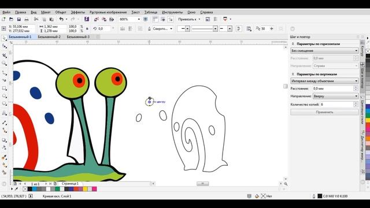The image size is (370, 208).
Task: Select the Pick tool in toolbox
Action: pos(4,38)
